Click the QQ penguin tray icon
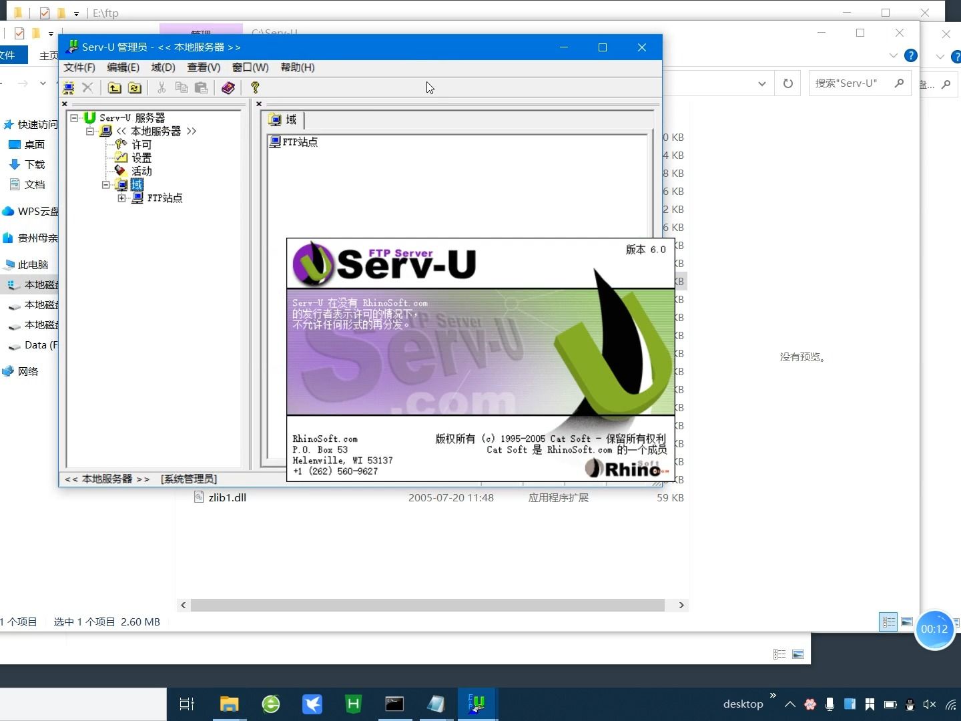This screenshot has width=961, height=721. (x=910, y=704)
